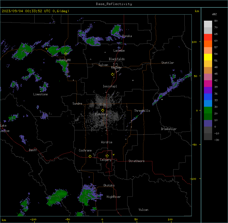This screenshot has width=228, height=223.
Task: Click the Stettler city label
Action: pos(168,63)
